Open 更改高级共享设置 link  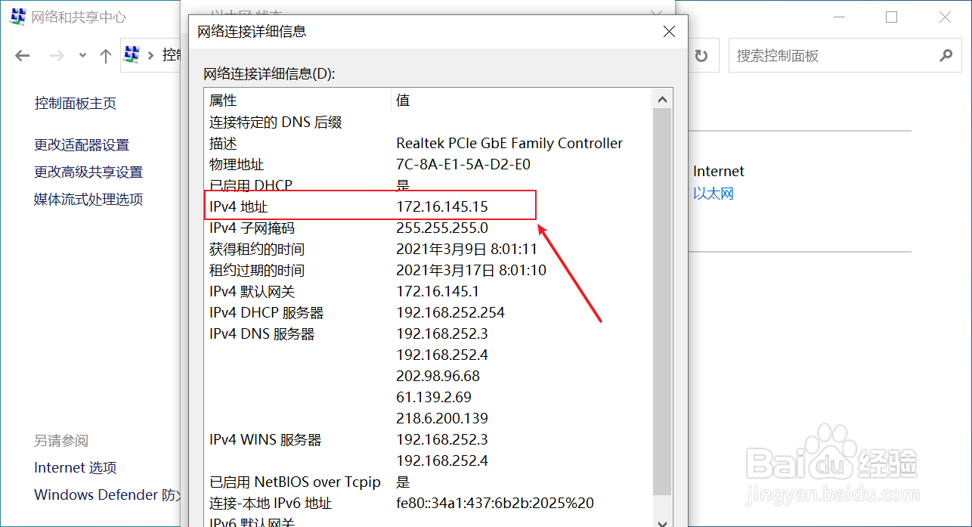(x=88, y=172)
